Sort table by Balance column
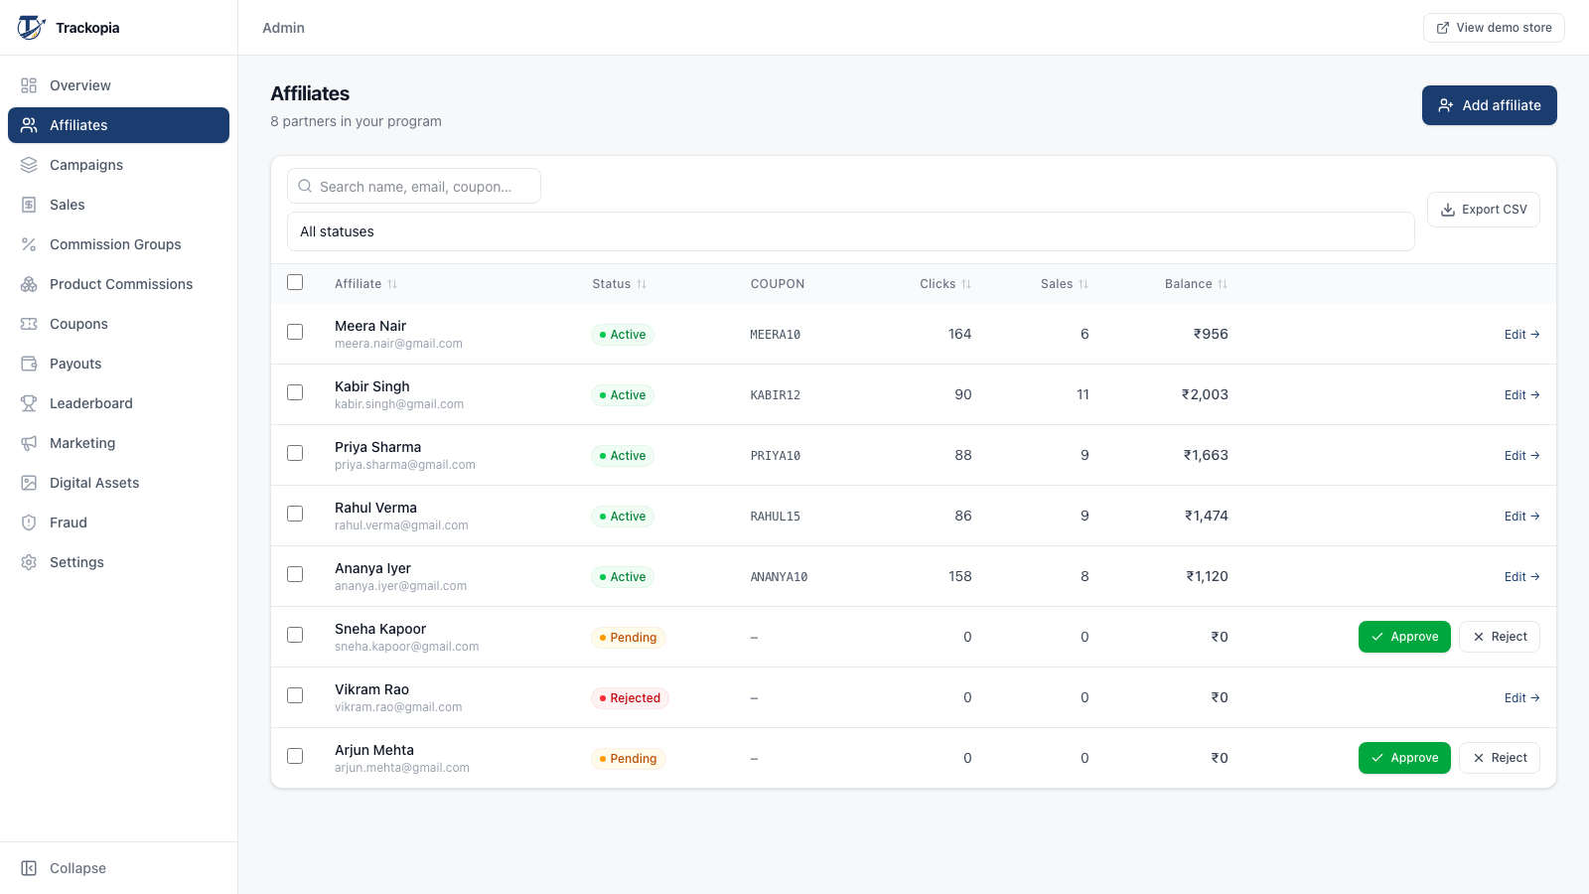 click(x=1196, y=284)
